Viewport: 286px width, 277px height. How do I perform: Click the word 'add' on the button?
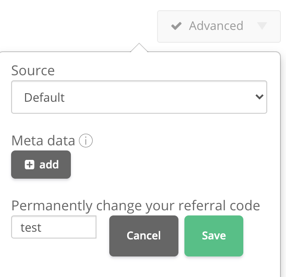(x=49, y=165)
